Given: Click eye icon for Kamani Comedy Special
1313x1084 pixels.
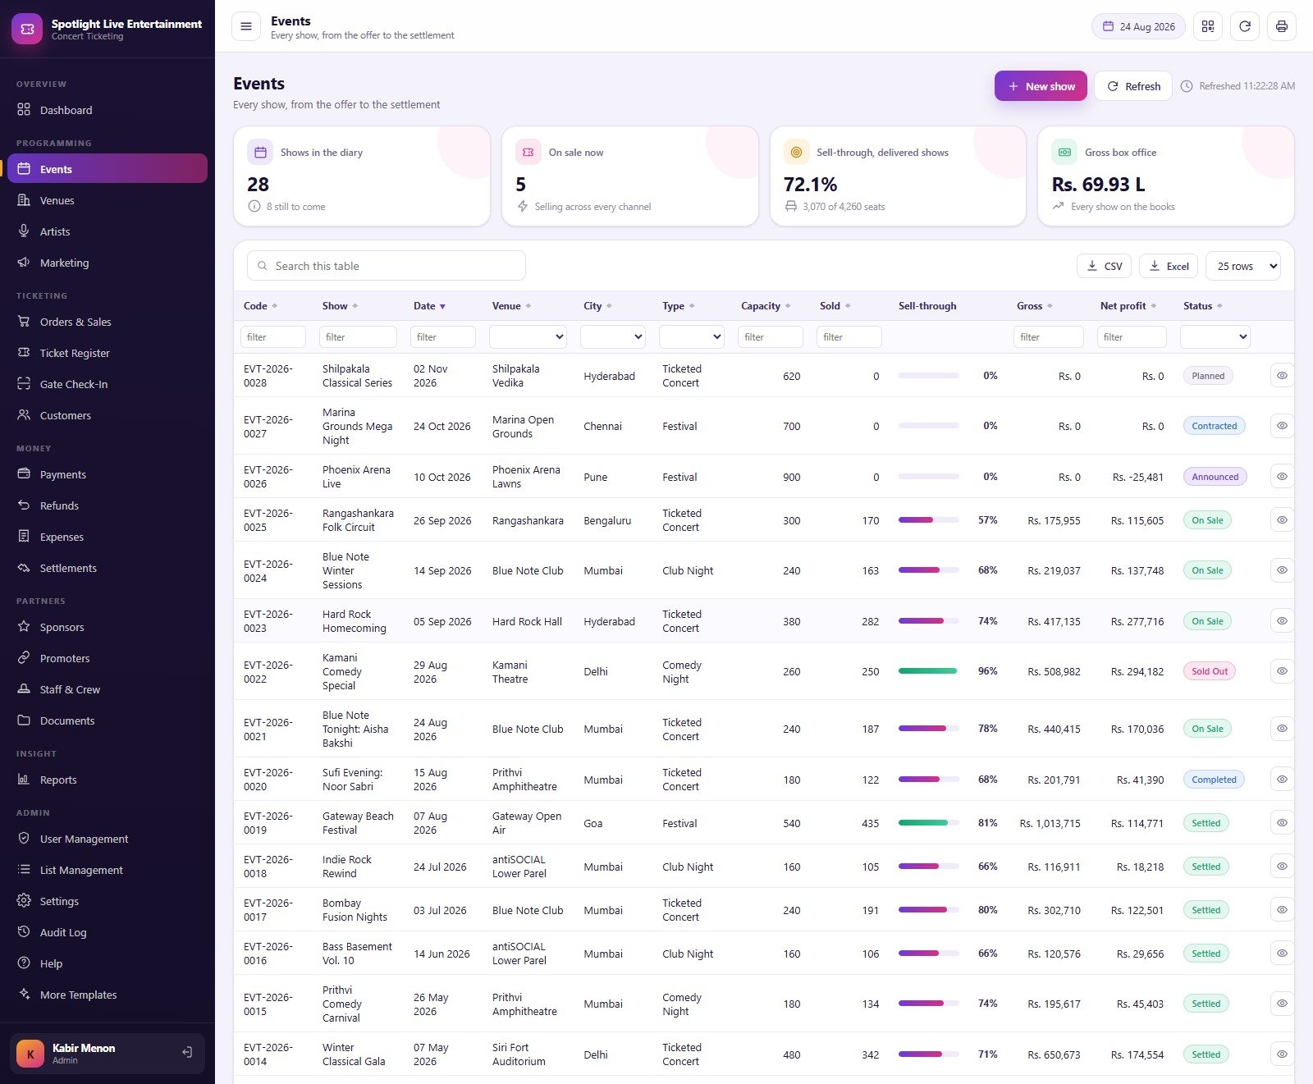Looking at the screenshot, I should 1281,671.
